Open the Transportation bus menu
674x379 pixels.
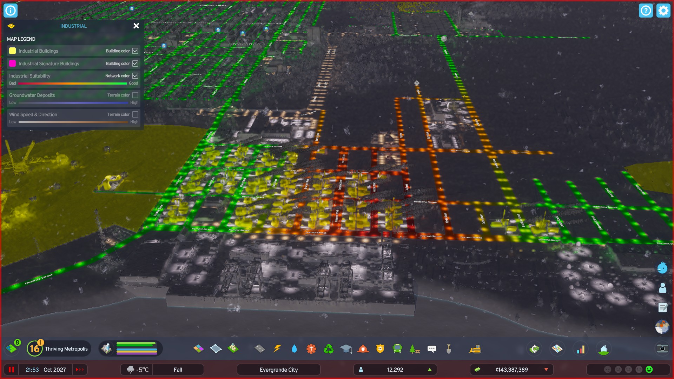coord(397,348)
